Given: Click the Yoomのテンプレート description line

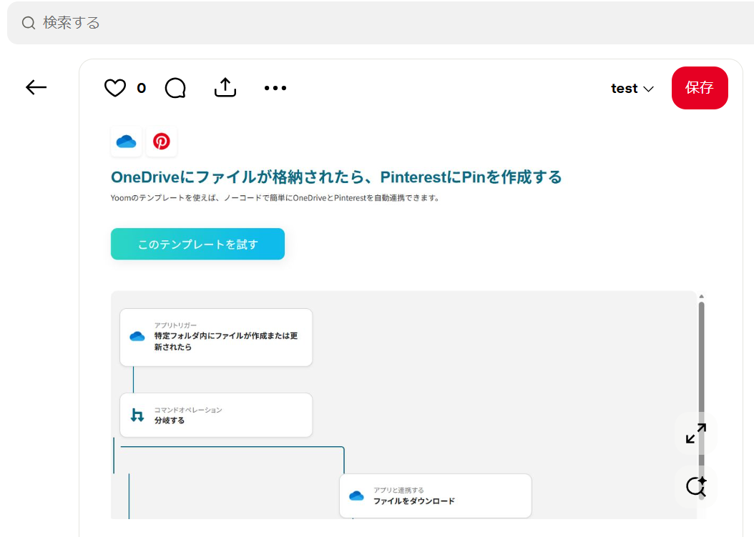Looking at the screenshot, I should coord(275,198).
